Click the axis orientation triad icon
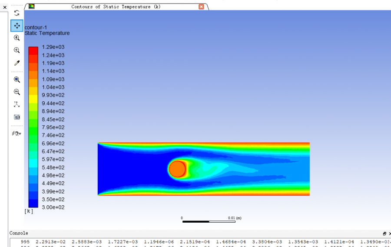 pyautogui.click(x=17, y=104)
